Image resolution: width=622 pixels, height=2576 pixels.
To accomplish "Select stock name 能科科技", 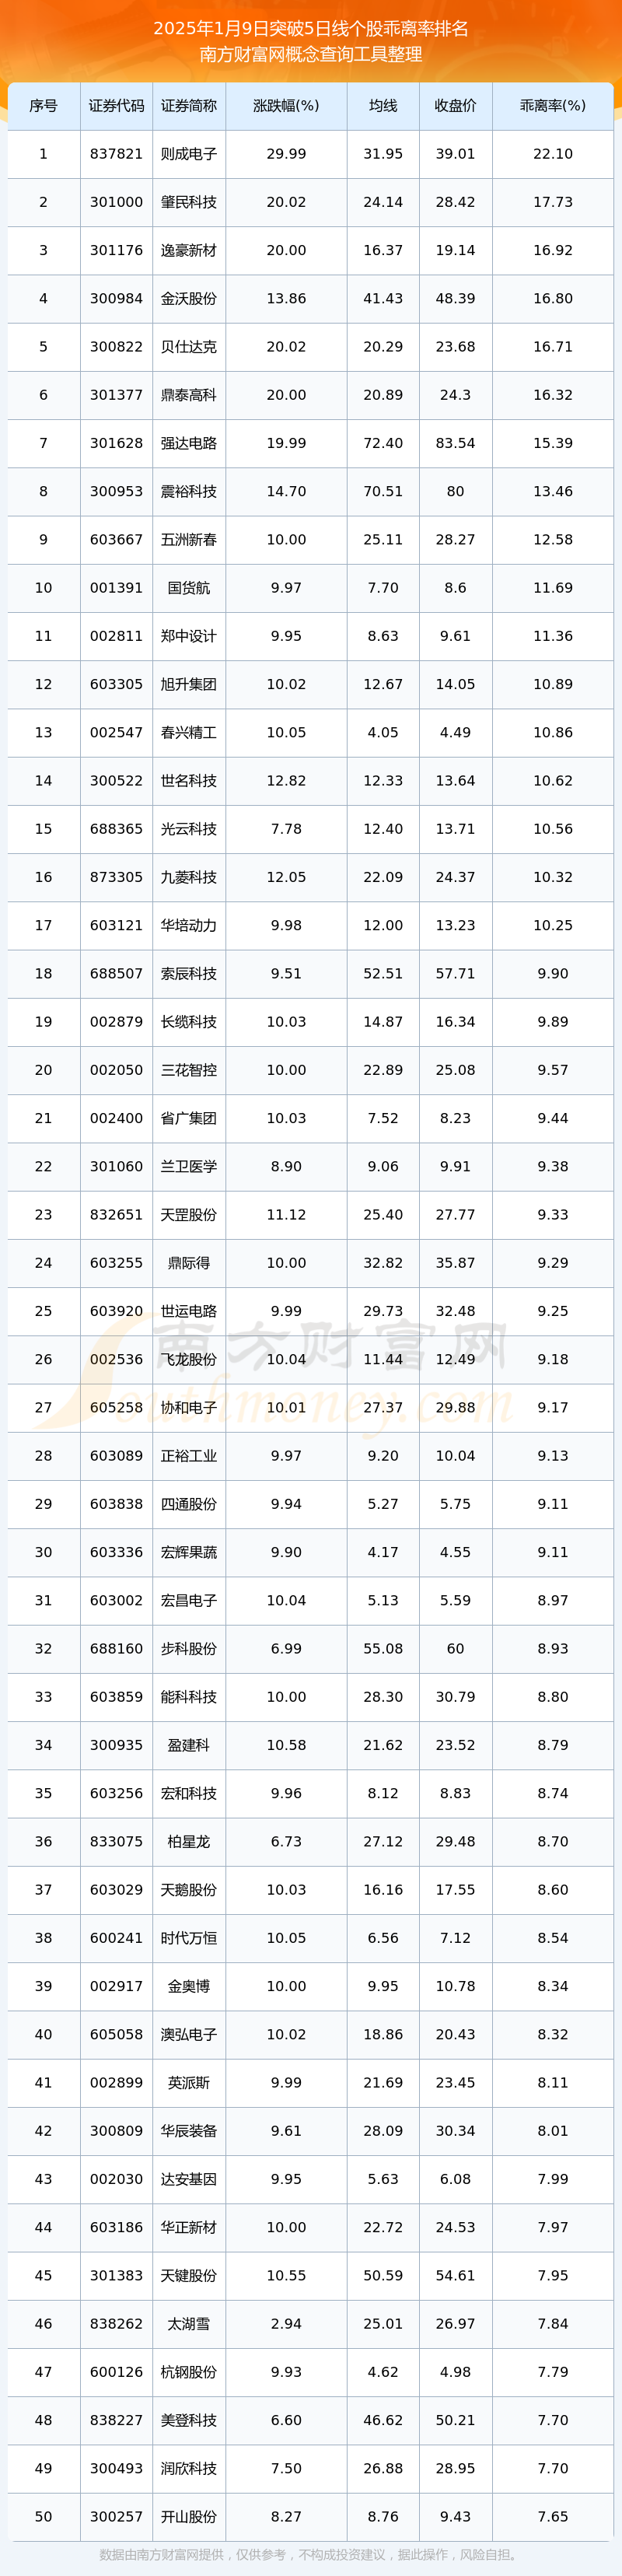I will pyautogui.click(x=189, y=1696).
